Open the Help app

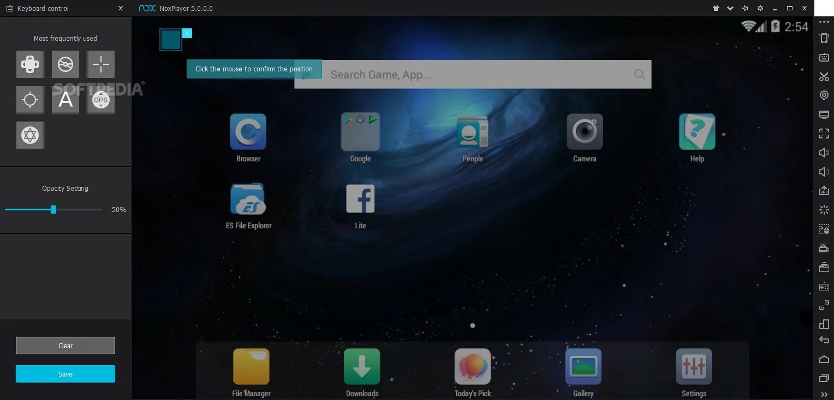coord(697,138)
